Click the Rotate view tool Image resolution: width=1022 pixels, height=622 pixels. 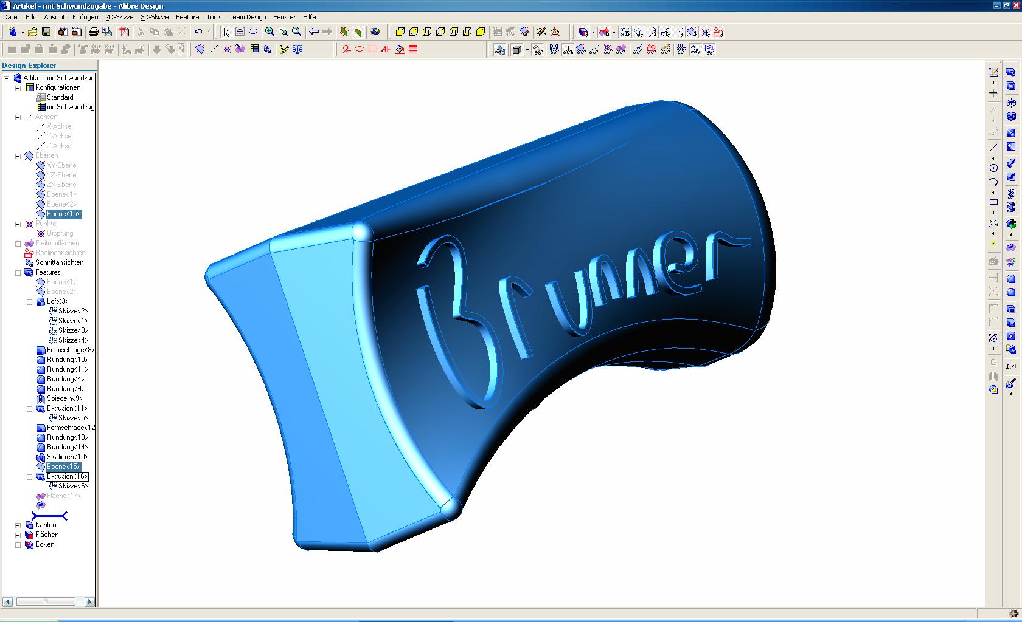tap(253, 32)
